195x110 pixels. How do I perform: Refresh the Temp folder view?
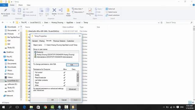click(161, 23)
